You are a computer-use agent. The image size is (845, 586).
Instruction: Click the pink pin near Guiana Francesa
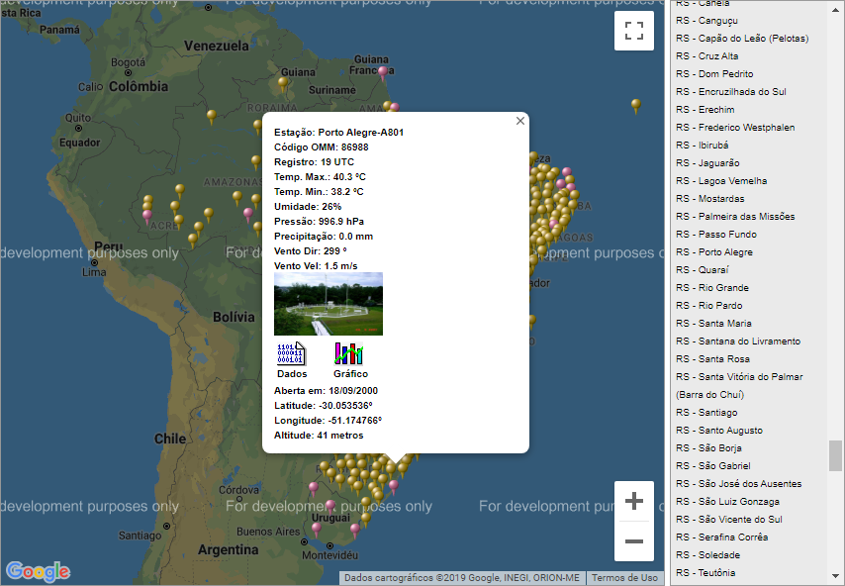(x=383, y=71)
